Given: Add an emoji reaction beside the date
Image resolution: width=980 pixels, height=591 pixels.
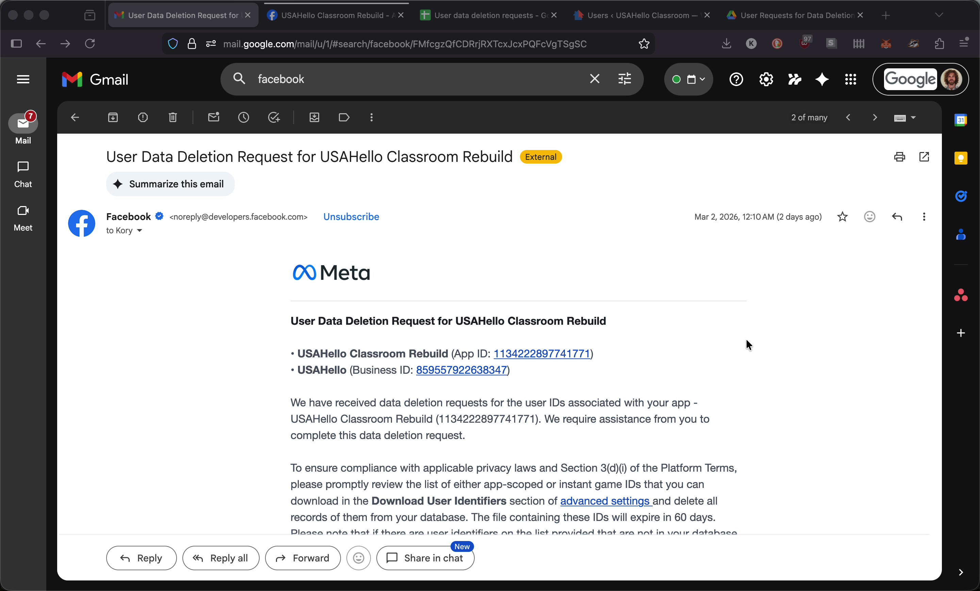Looking at the screenshot, I should [870, 217].
